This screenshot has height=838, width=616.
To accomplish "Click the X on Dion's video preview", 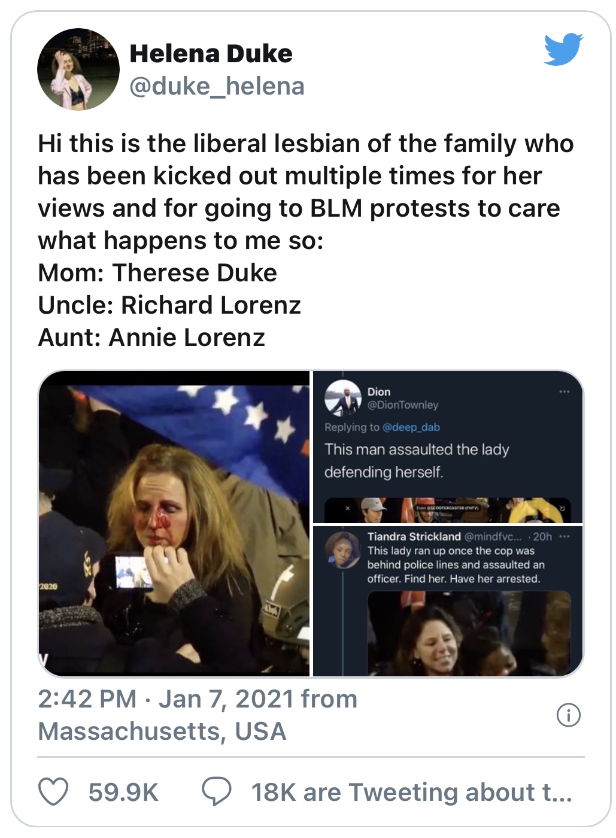I will tap(347, 508).
